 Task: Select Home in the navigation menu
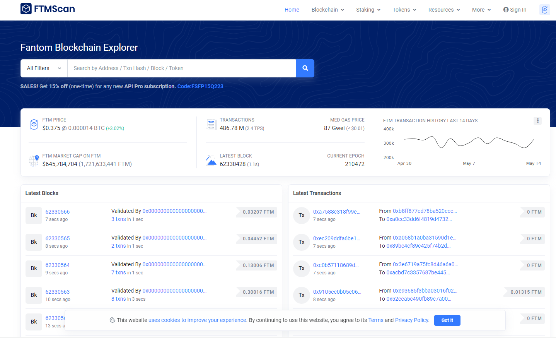click(292, 10)
